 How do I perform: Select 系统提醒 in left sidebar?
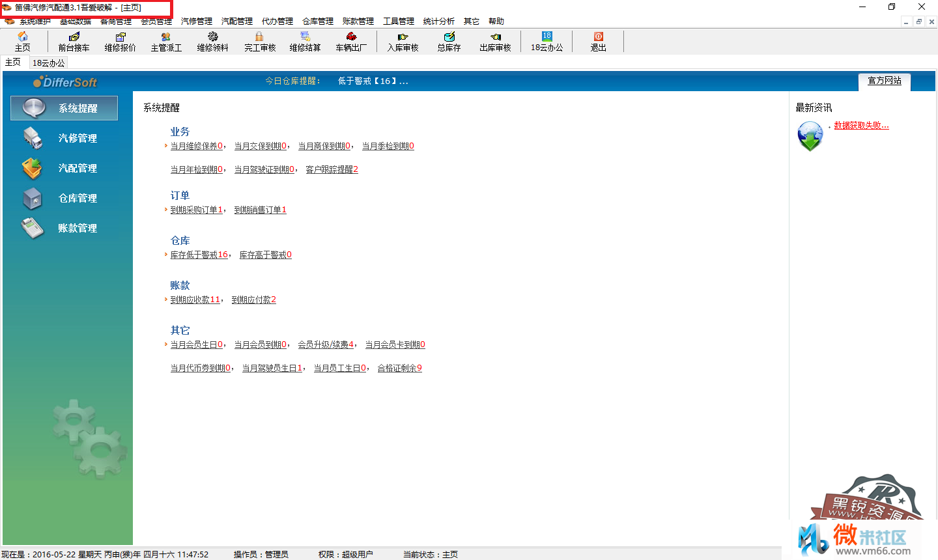tap(64, 108)
